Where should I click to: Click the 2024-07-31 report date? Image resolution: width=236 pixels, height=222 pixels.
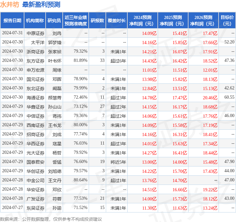tap(12, 33)
